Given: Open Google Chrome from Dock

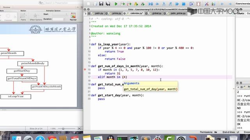Looking at the screenshot, I should point(52,138).
